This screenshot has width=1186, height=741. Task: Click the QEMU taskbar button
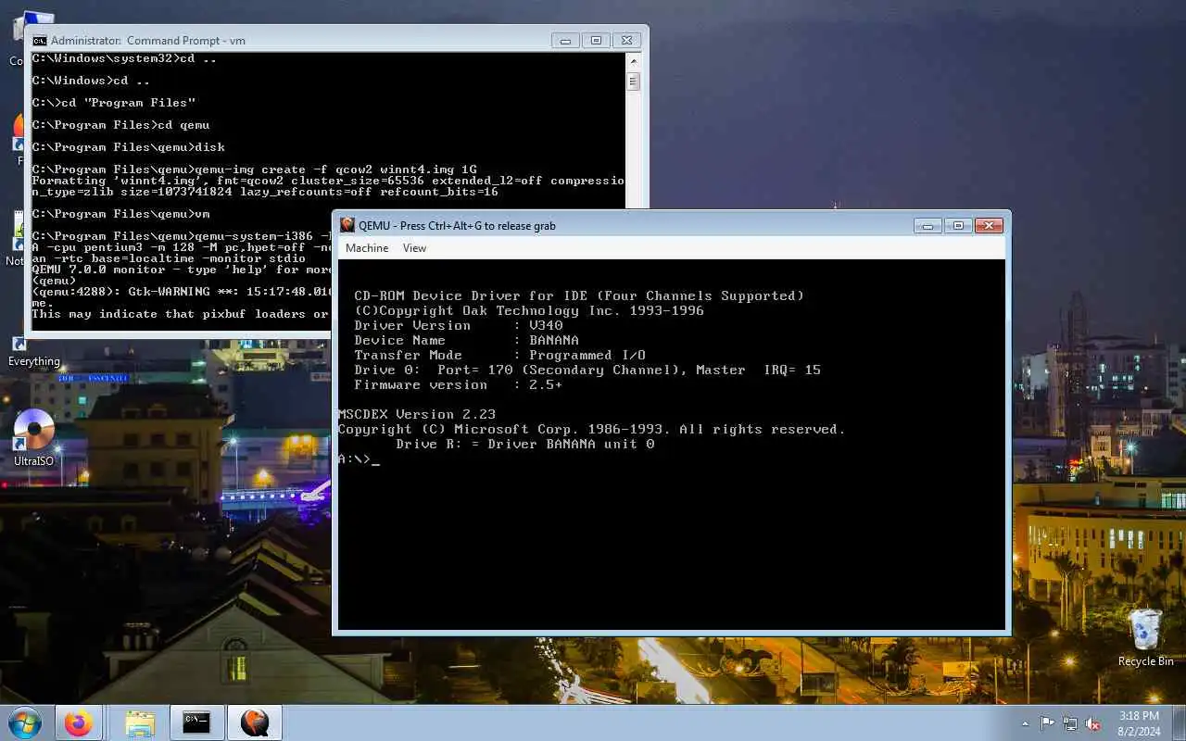254,722
